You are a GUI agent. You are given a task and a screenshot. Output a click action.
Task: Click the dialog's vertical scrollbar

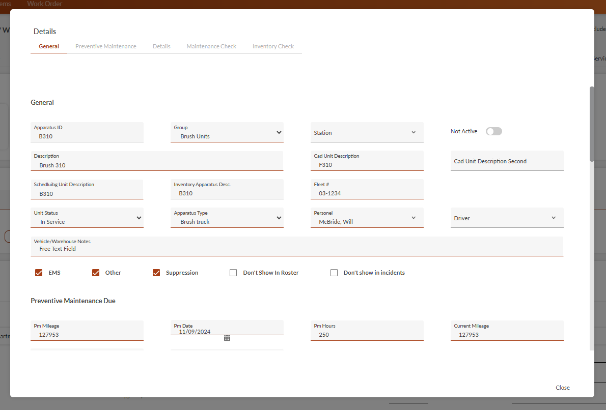[592, 124]
